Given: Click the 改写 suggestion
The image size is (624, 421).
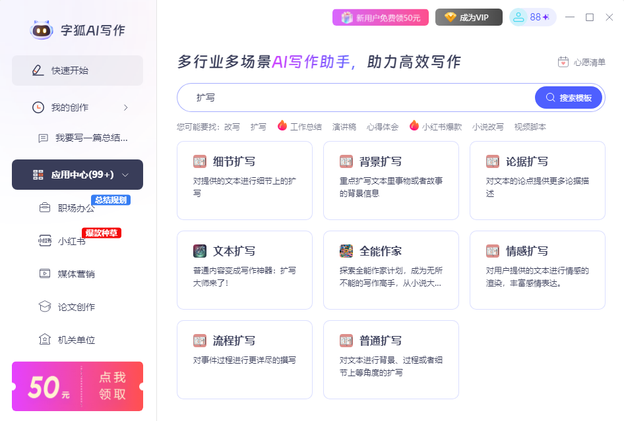Looking at the screenshot, I should coord(232,126).
